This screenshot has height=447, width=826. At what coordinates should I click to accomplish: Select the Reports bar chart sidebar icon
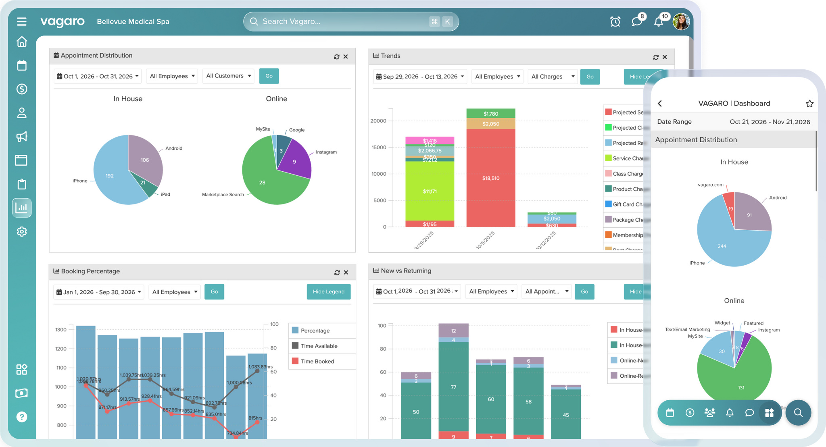[x=22, y=208]
